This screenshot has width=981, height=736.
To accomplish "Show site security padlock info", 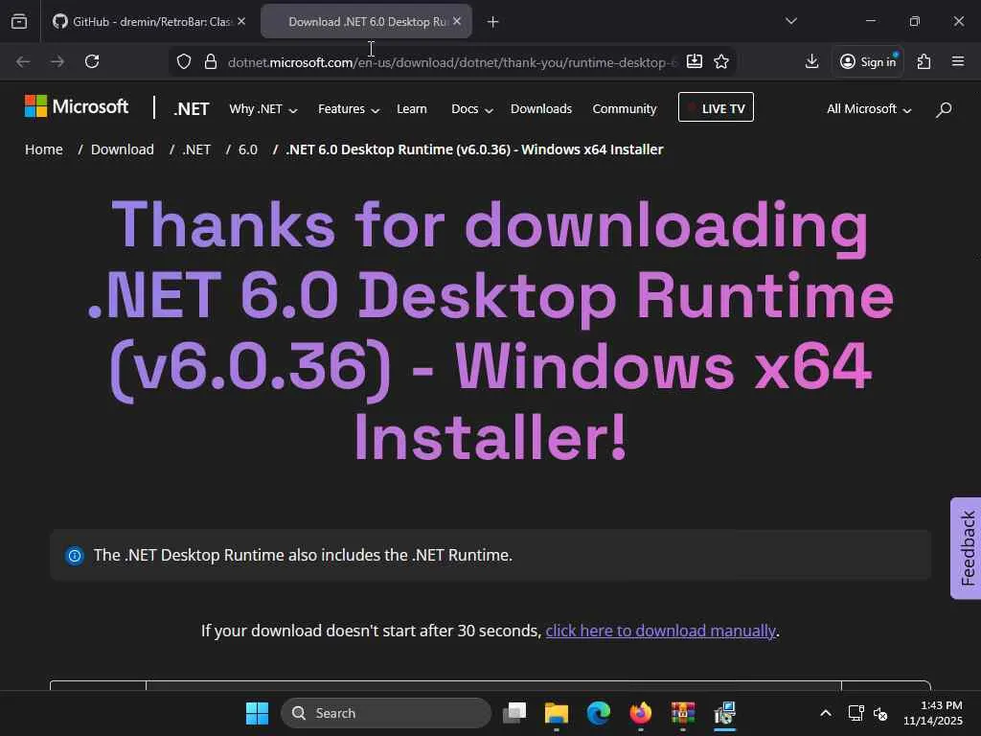I will coord(211,61).
